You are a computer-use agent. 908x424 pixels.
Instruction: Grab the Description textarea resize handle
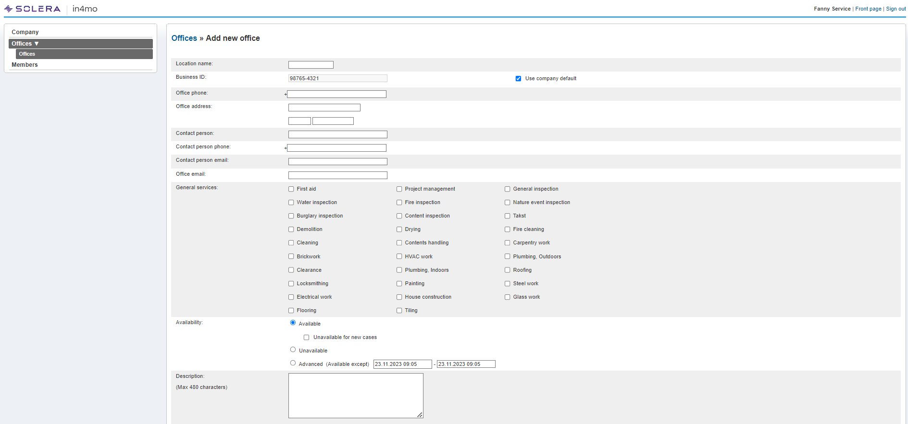pos(420,415)
